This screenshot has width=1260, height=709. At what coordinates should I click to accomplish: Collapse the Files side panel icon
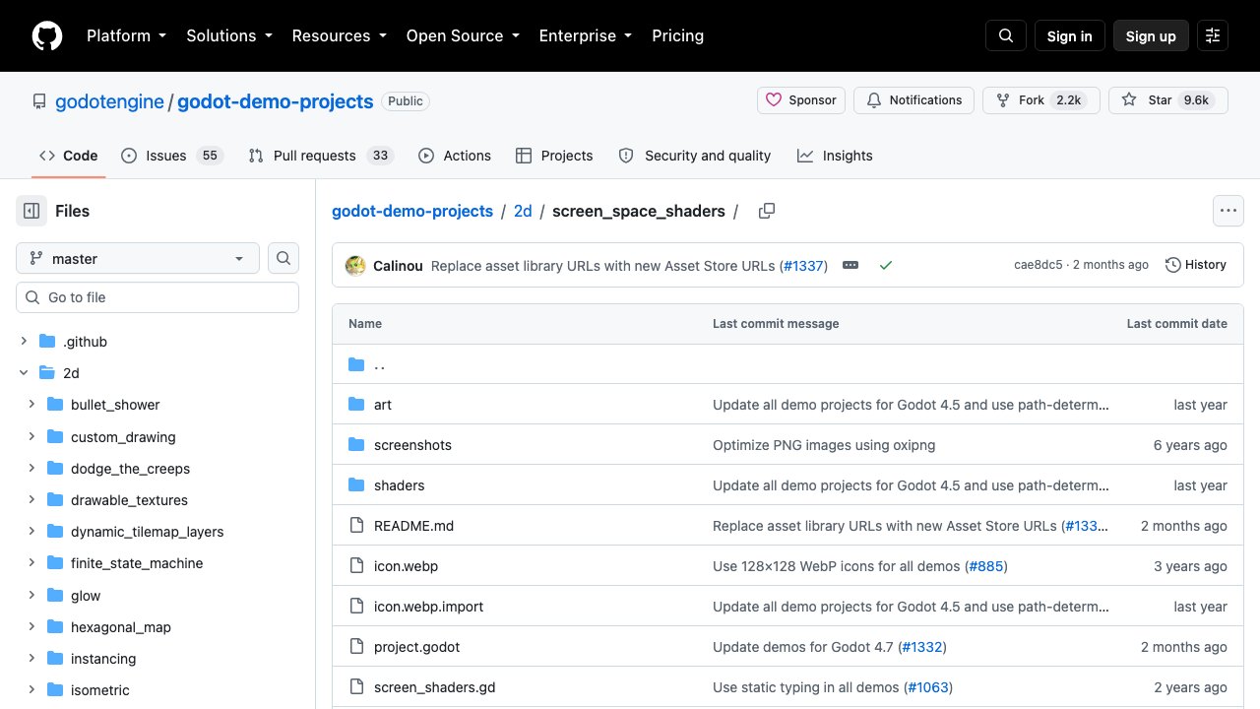31,211
